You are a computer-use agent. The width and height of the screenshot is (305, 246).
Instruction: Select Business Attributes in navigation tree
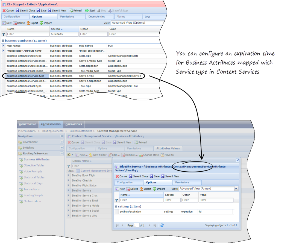[x=36, y=159]
